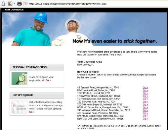The image size is (168, 130).
Task: Click the PERSONAL COVERAGE CHECK heading
Action: 30,67
